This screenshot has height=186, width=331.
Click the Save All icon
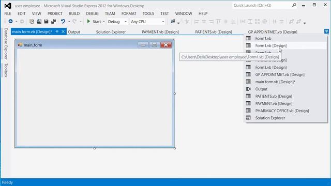53,21
